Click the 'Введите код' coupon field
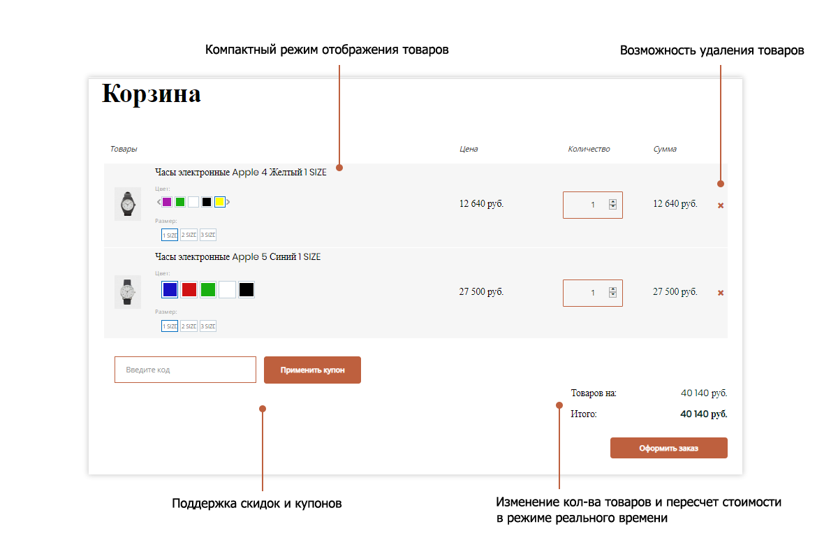838x559 pixels. [185, 370]
